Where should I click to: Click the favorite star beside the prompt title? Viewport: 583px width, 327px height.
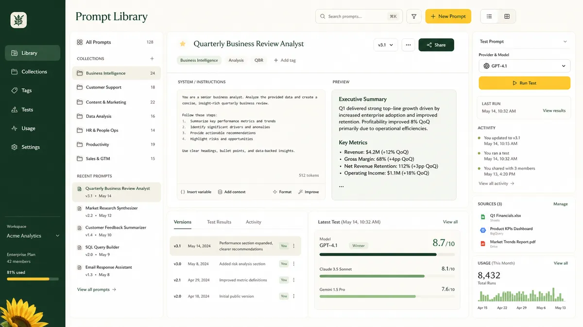183,44
